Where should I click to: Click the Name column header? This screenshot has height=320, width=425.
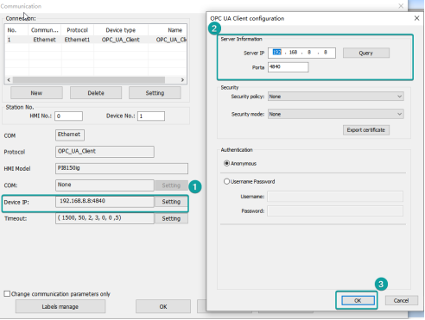click(174, 30)
